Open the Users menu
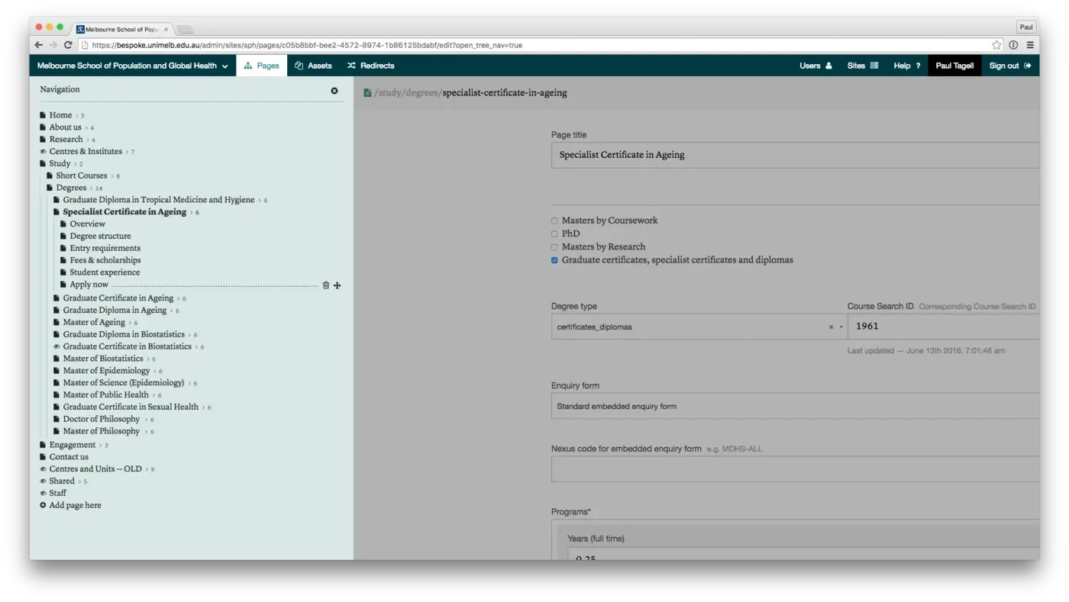Viewport: 1069px width, 602px height. coord(815,66)
